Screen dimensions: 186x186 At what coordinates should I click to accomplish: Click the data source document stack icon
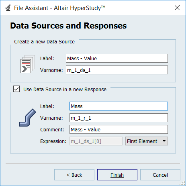coord(28,64)
